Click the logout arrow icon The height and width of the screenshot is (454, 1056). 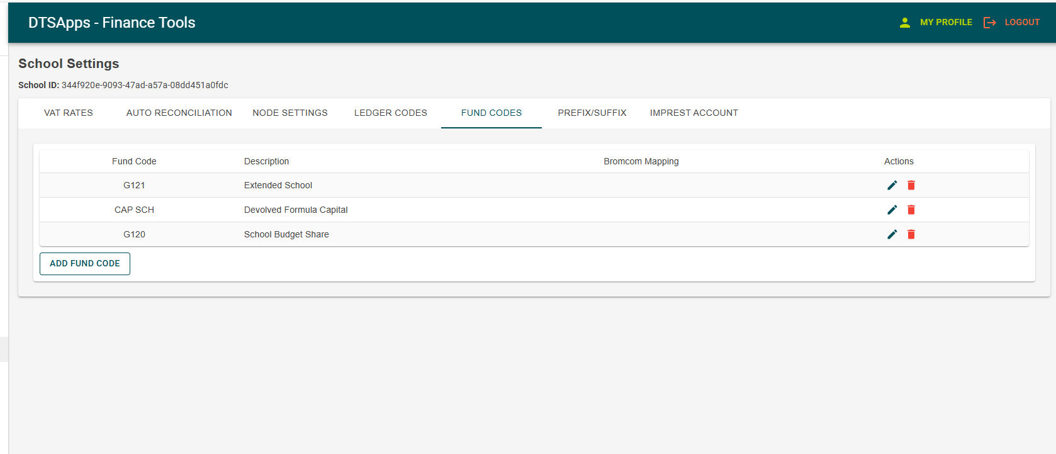[989, 23]
